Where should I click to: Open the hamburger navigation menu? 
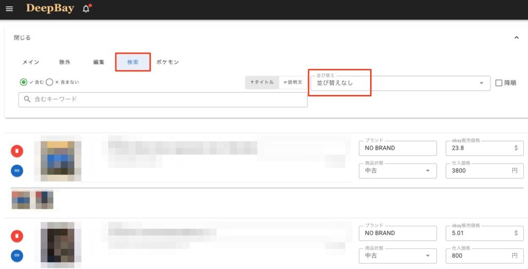(9, 9)
